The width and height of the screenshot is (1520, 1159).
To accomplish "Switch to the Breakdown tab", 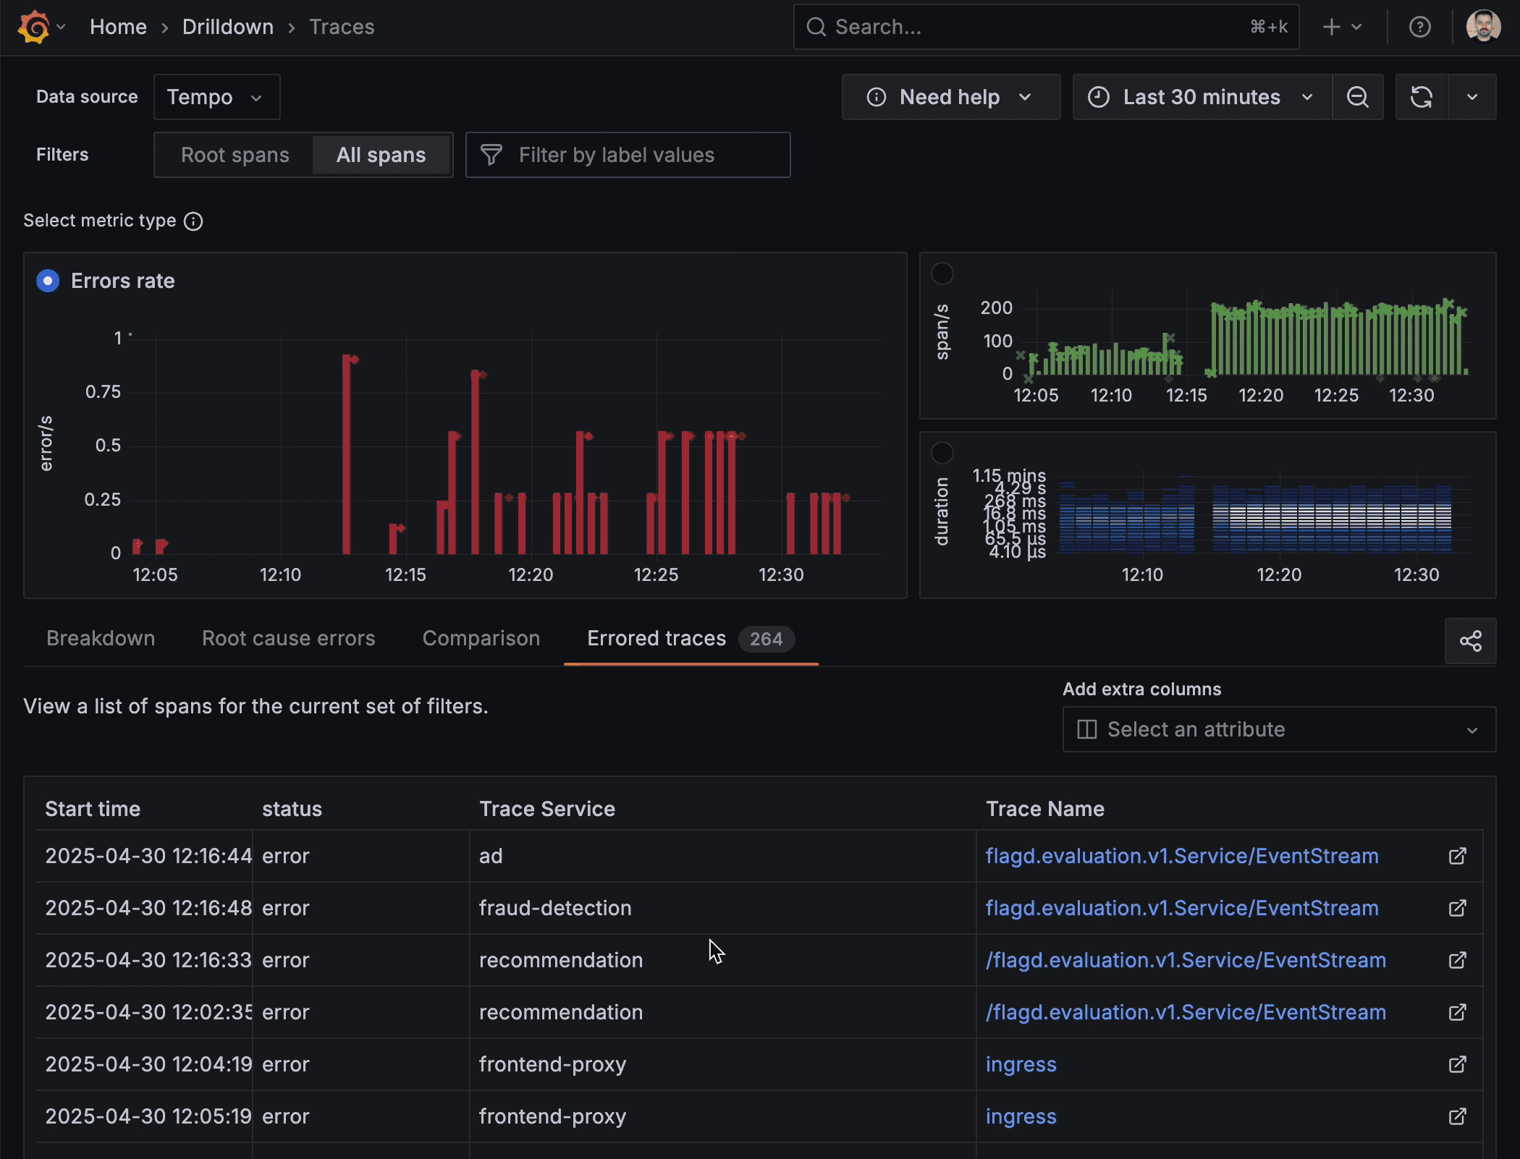I will (x=101, y=639).
